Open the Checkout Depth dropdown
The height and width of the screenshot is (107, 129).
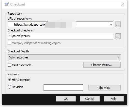pos(64,57)
